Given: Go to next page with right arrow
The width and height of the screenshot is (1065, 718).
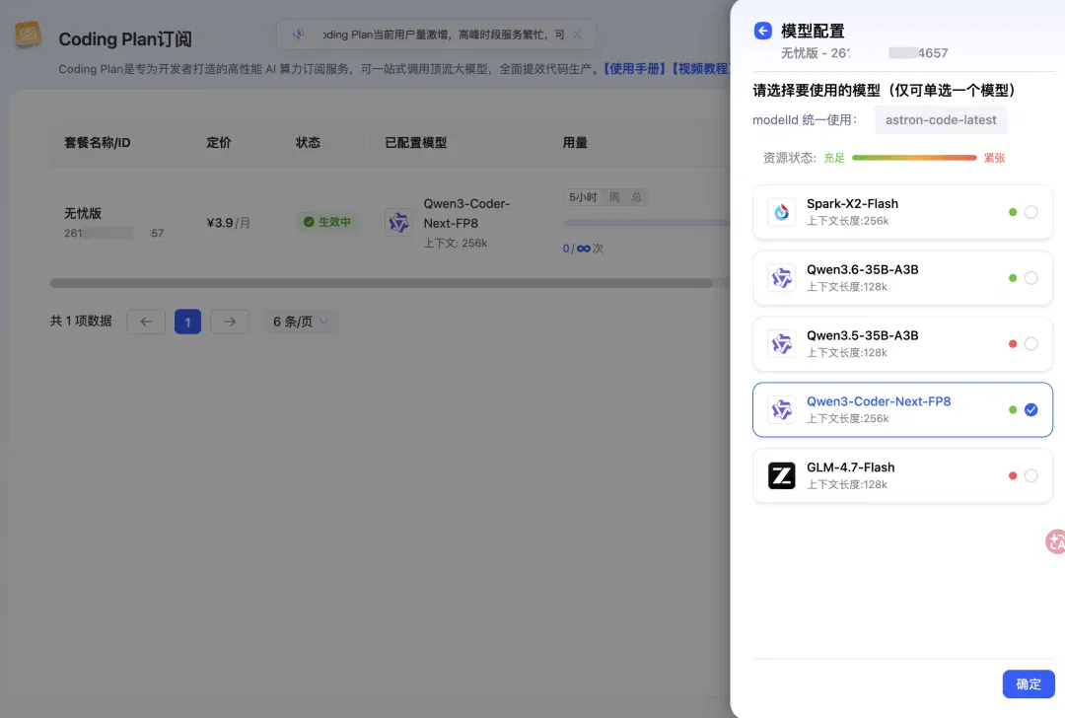Looking at the screenshot, I should (x=230, y=322).
